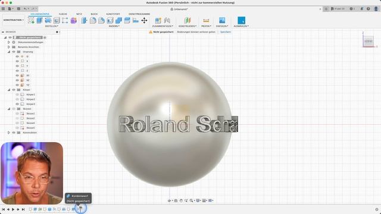This screenshot has width=381, height=214.
Task: Click the Speichern link
Action: tap(226, 32)
